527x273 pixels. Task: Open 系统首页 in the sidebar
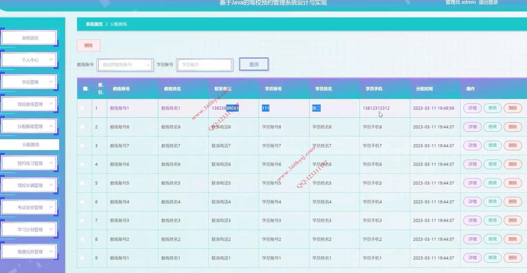29,38
